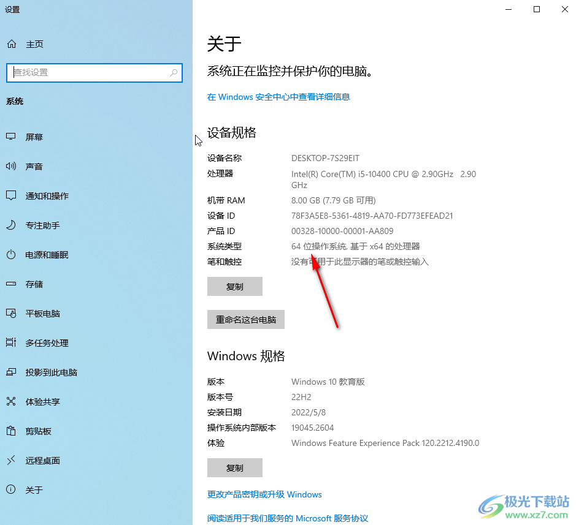The image size is (576, 525).
Task: Click the 声音 speaker icon
Action: (11, 166)
